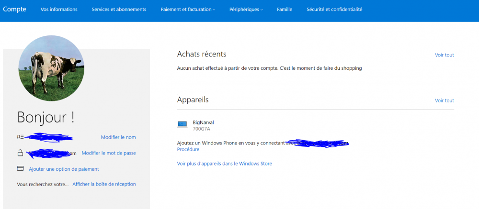Click the 700G7A device model text

pos(202,129)
